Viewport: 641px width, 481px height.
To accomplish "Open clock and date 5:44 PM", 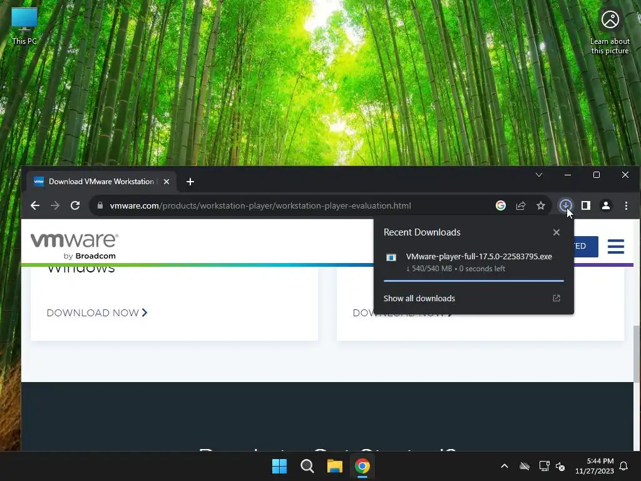I will (x=595, y=466).
